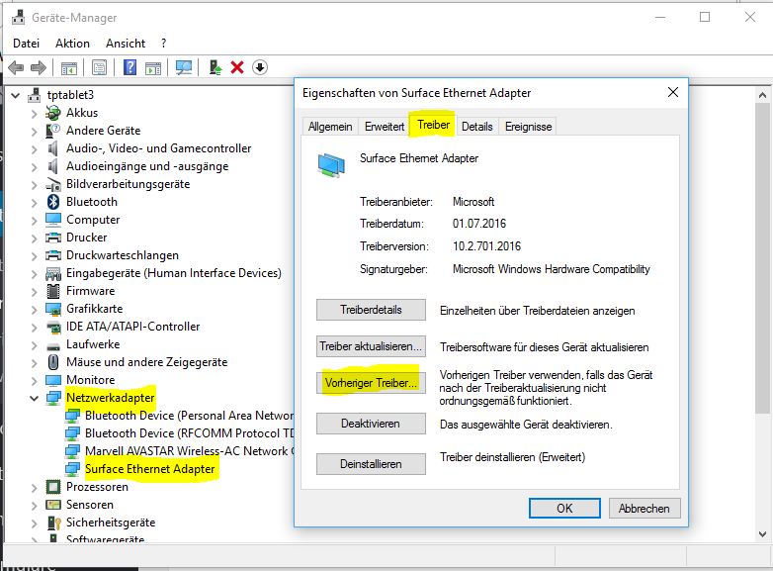
Task: Click the Abbrechen button
Action: click(x=644, y=509)
